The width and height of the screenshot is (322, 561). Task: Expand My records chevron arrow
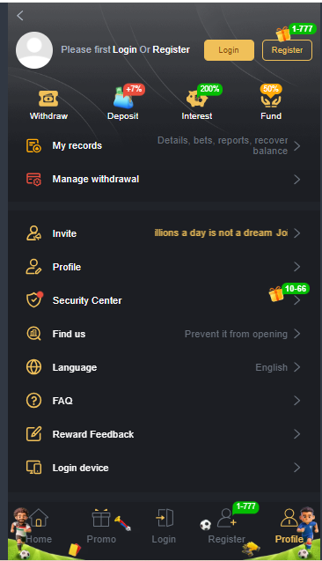(x=296, y=145)
